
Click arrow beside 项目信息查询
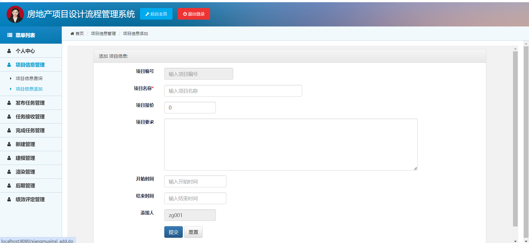coord(10,78)
